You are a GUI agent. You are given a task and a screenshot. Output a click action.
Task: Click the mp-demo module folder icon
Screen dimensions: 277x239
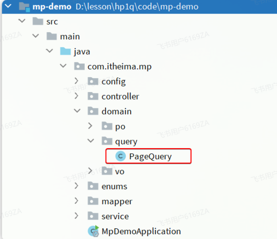pyautogui.click(x=24, y=7)
